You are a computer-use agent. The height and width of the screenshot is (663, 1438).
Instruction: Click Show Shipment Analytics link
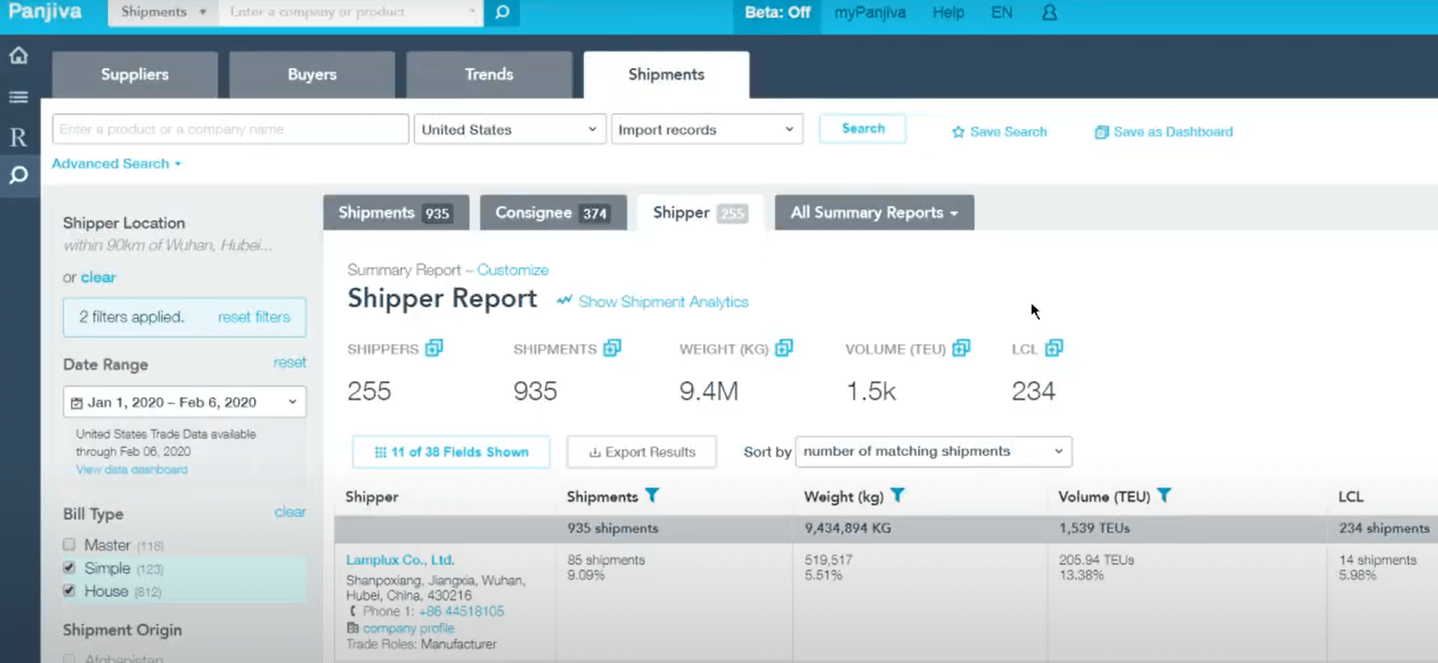663,301
